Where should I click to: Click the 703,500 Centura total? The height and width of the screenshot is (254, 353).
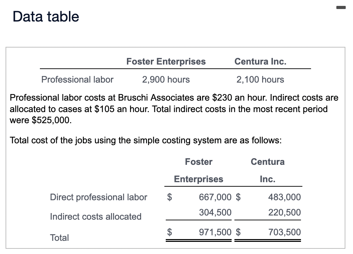[x=284, y=232]
